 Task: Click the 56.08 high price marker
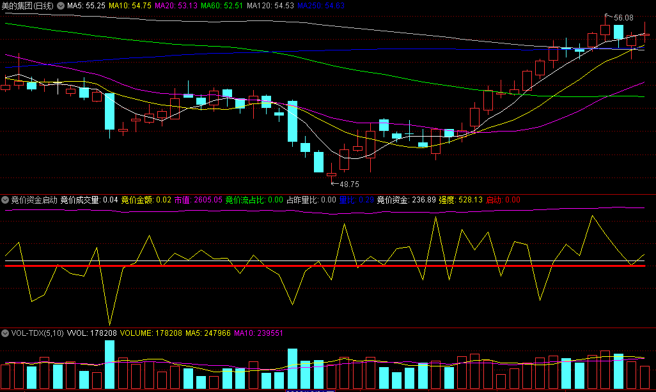click(x=623, y=18)
